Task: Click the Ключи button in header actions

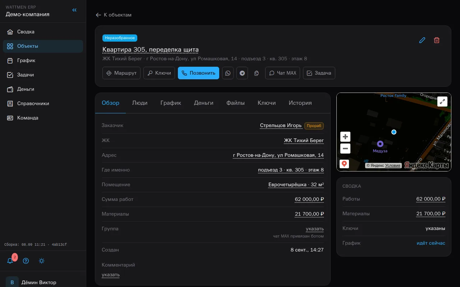Action: [159, 73]
